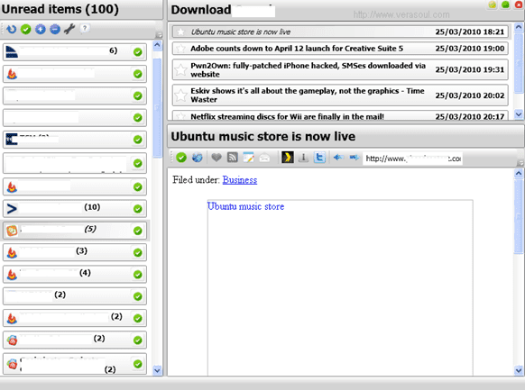Select 'Ubuntu music store is now live' list row

click(x=340, y=32)
